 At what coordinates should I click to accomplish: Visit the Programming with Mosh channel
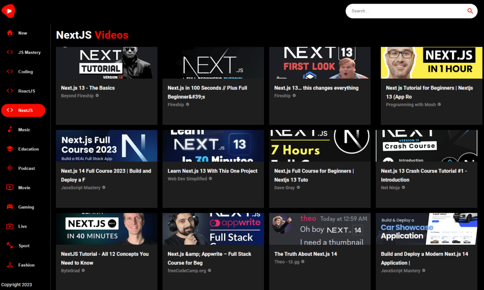tap(411, 105)
